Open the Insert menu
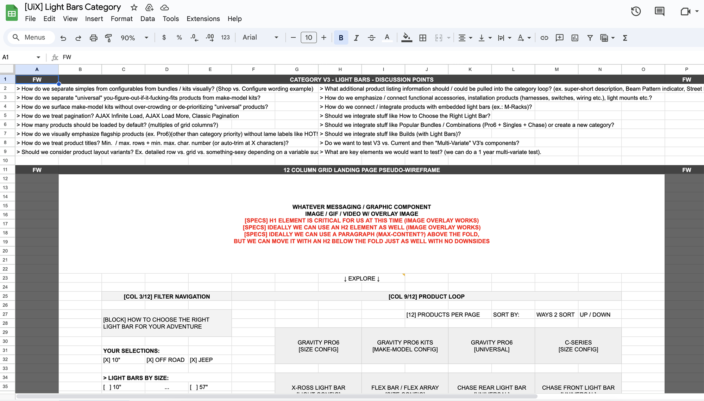The width and height of the screenshot is (704, 401). (x=94, y=19)
